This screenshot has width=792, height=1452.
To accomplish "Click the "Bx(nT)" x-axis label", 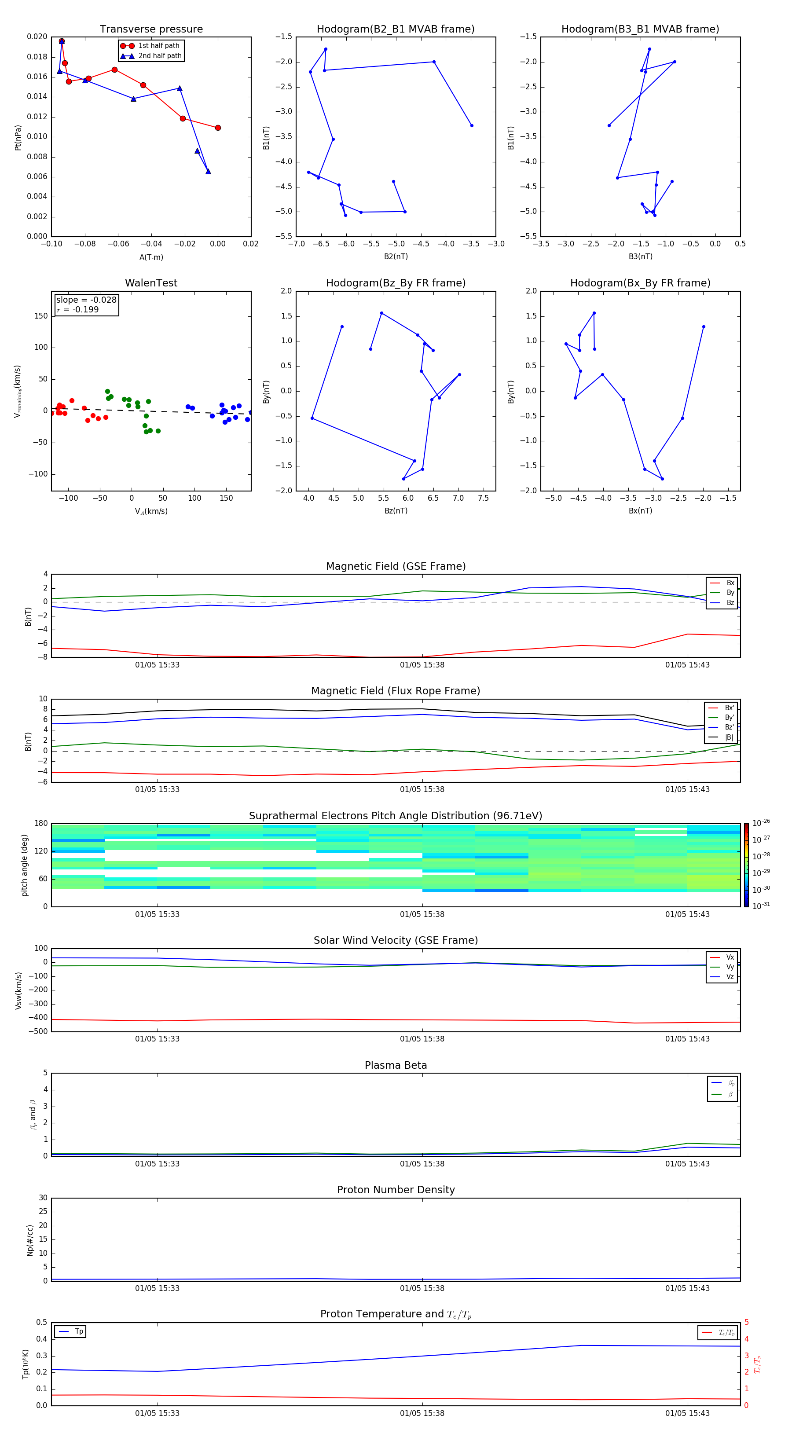I will pos(640,511).
